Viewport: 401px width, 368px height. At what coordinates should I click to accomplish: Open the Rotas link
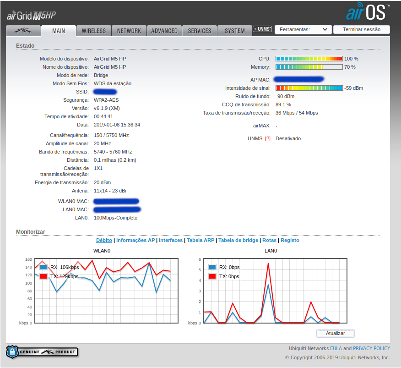point(269,240)
